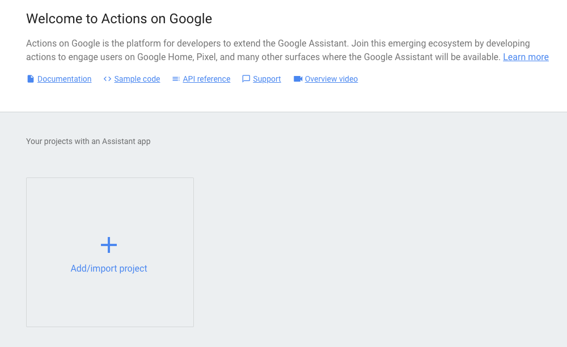Click the Documentation file icon

(x=31, y=79)
